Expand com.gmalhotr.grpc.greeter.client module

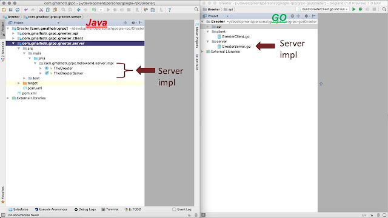pyautogui.click(x=13, y=38)
